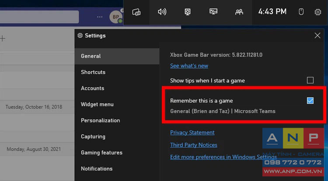
Task: Open the Privacy Statement link
Action: [x=192, y=132]
